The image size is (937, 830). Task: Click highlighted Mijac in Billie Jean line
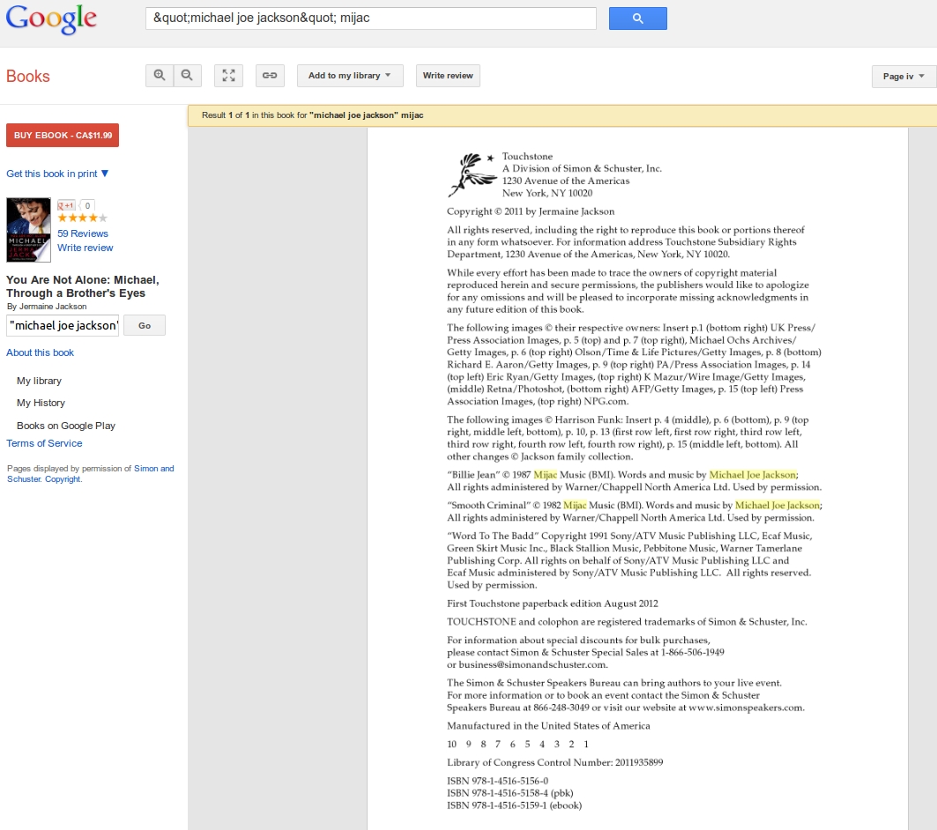545,475
